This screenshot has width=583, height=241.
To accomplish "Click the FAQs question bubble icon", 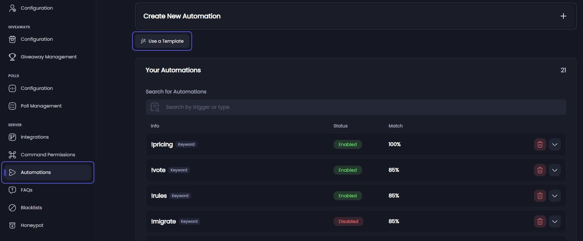I will point(12,190).
